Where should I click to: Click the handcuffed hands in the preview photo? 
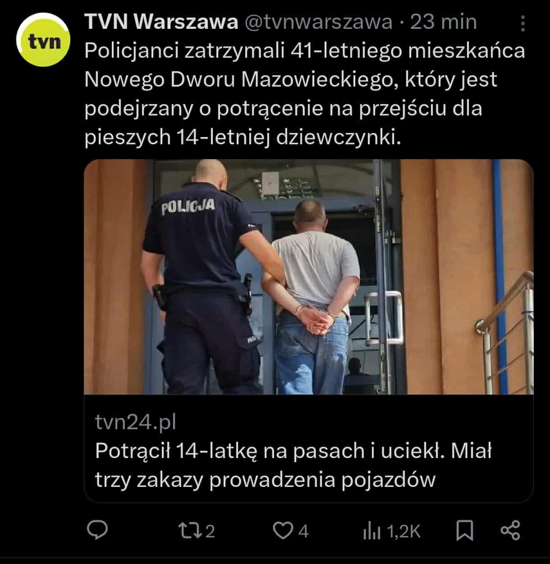317,319
